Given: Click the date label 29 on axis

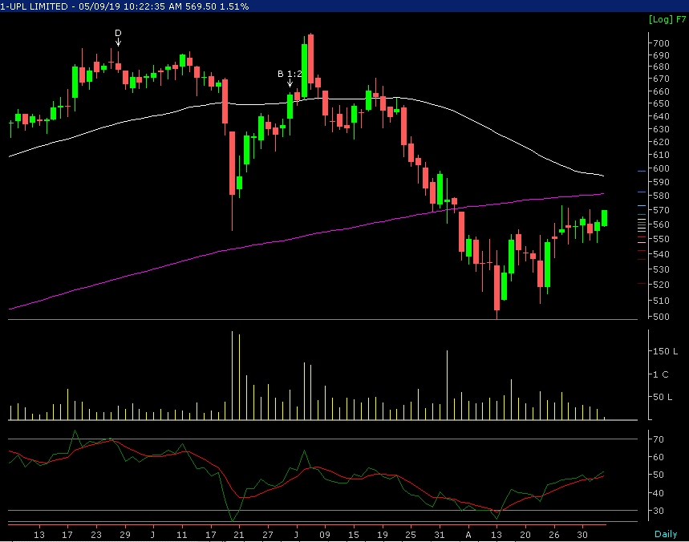Looking at the screenshot, I should pos(125,535).
